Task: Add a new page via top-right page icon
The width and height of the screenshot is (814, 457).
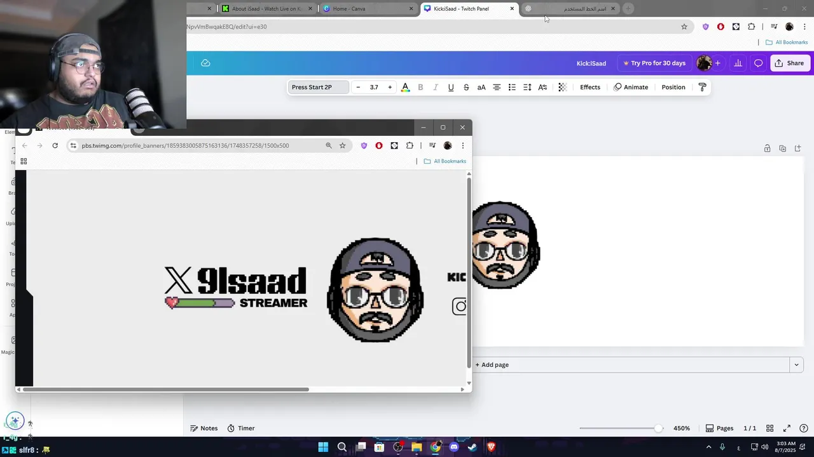Action: click(797, 149)
